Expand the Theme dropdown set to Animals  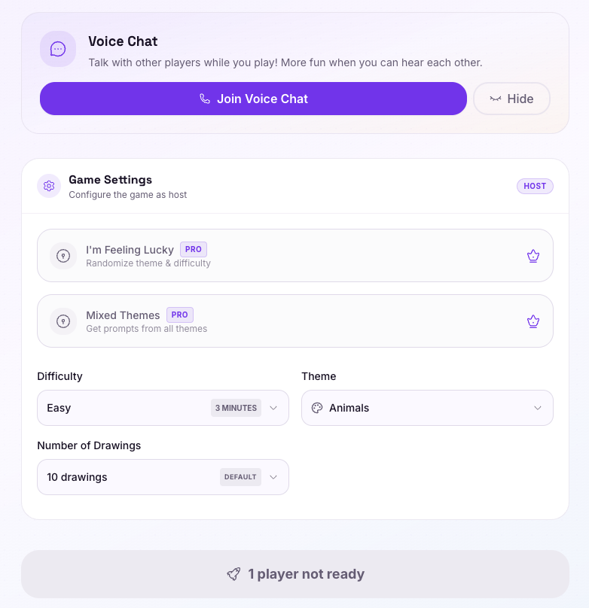(427, 408)
